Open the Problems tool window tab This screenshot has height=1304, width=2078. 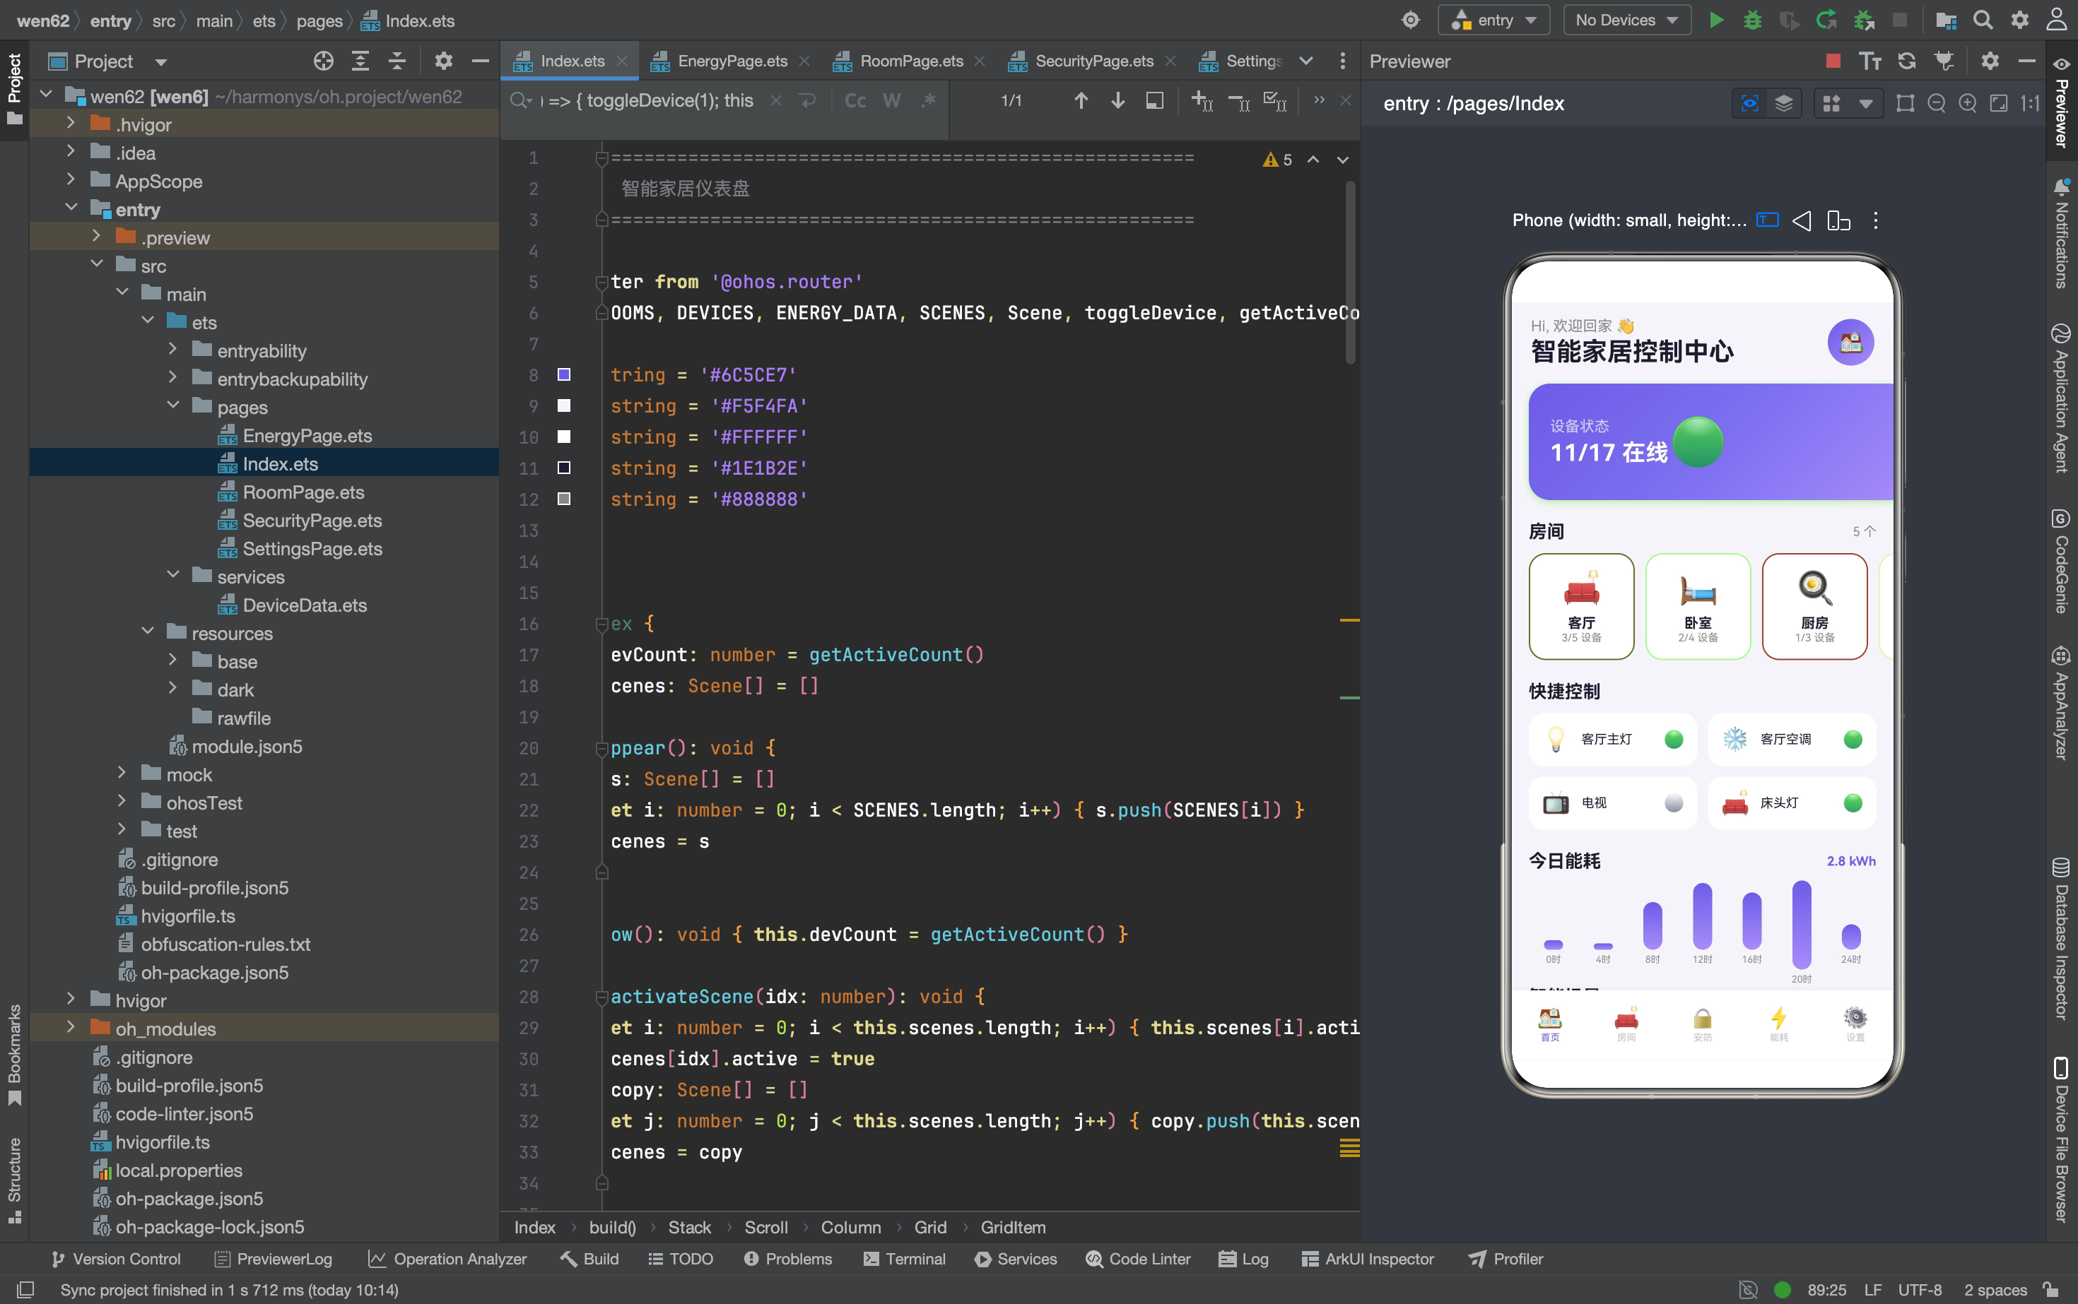[788, 1258]
